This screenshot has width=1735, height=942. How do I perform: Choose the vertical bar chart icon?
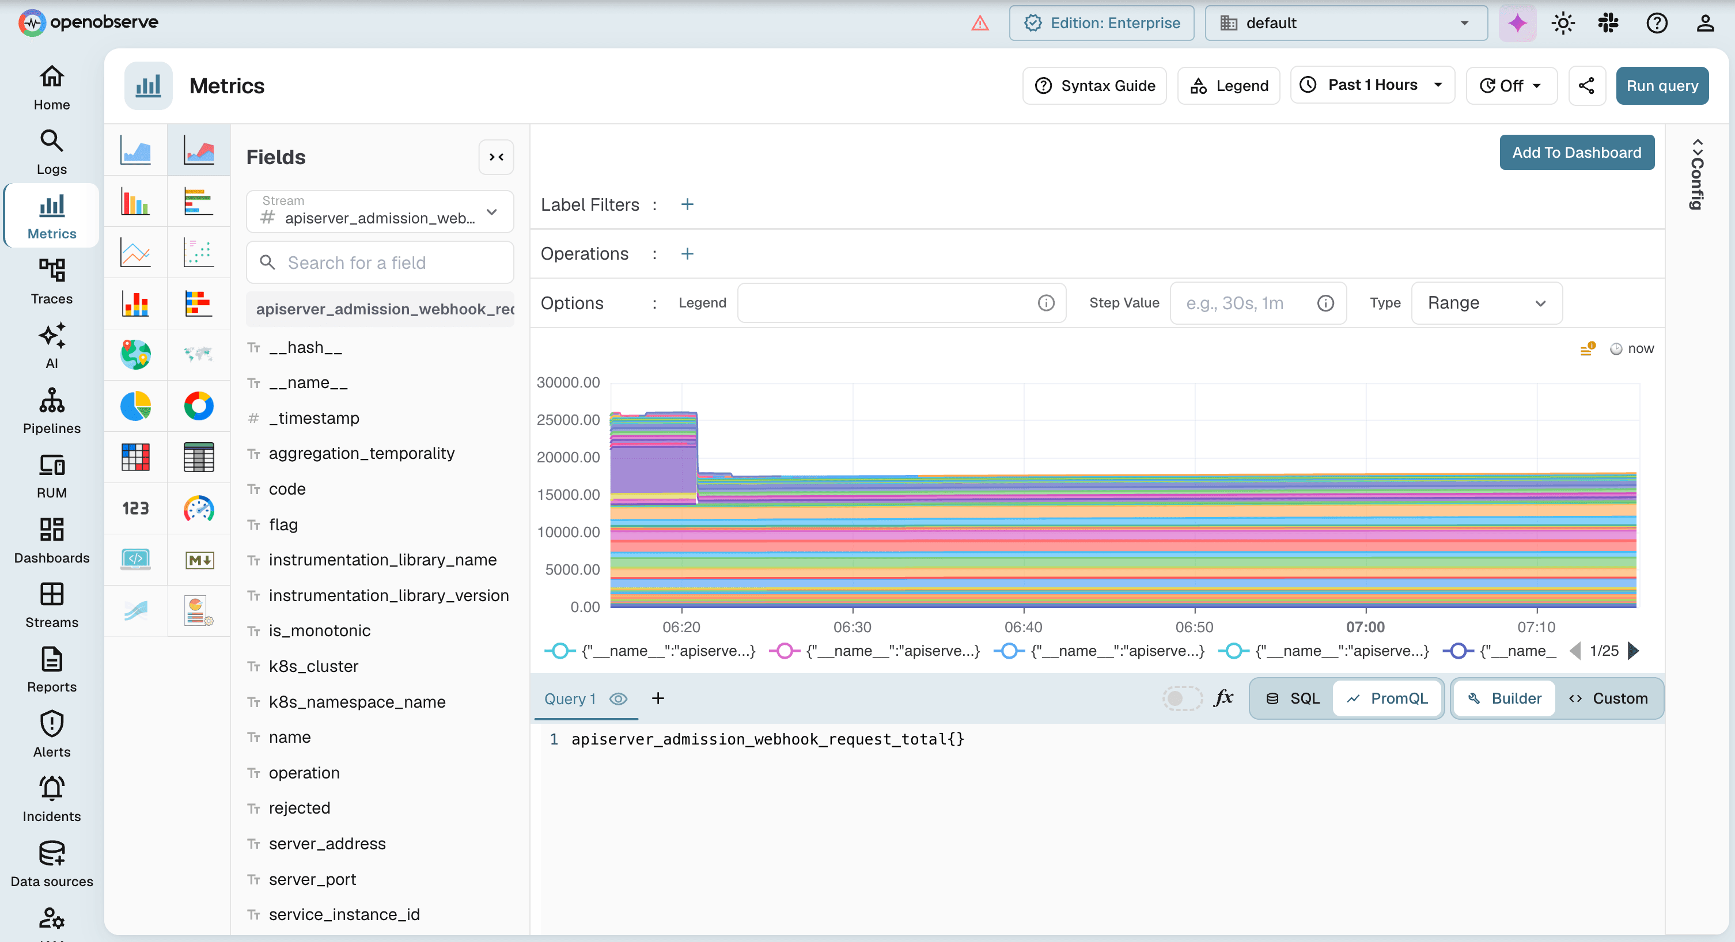(135, 200)
